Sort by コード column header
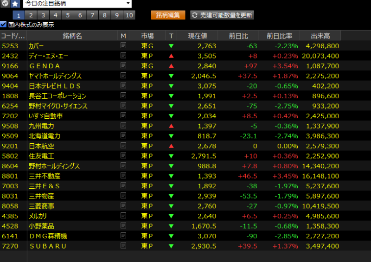This screenshot has width=371, height=262. click(x=13, y=36)
